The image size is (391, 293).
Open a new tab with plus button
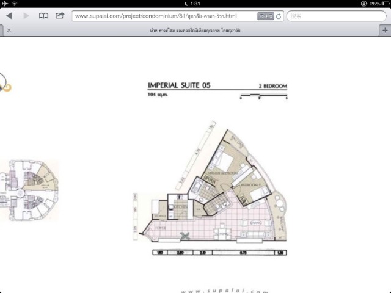(385, 30)
